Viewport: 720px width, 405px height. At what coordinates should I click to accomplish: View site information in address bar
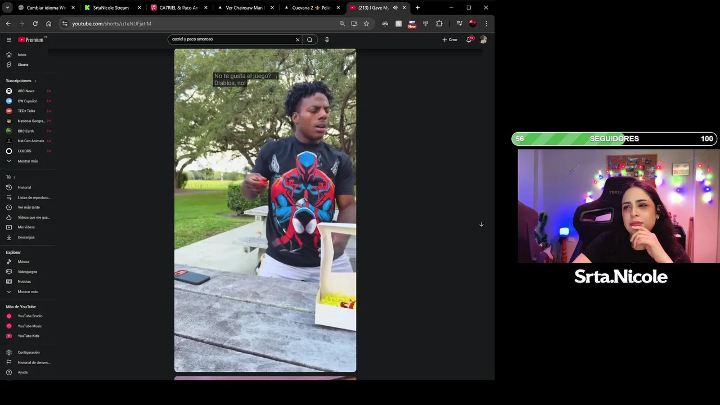tap(65, 24)
